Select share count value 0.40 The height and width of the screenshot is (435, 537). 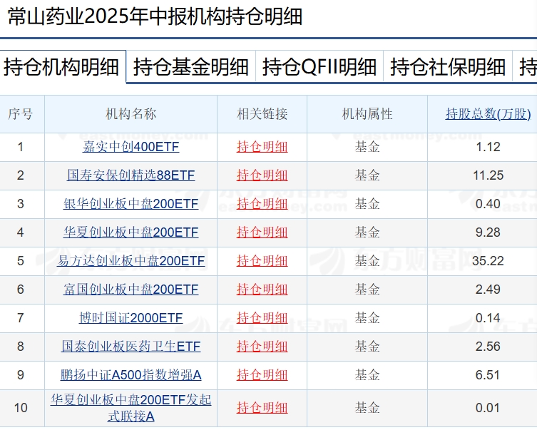[x=488, y=204]
